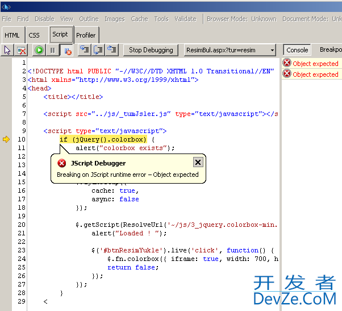The image size is (342, 311).
Task: Click async: false code line
Action: [x=115, y=199]
